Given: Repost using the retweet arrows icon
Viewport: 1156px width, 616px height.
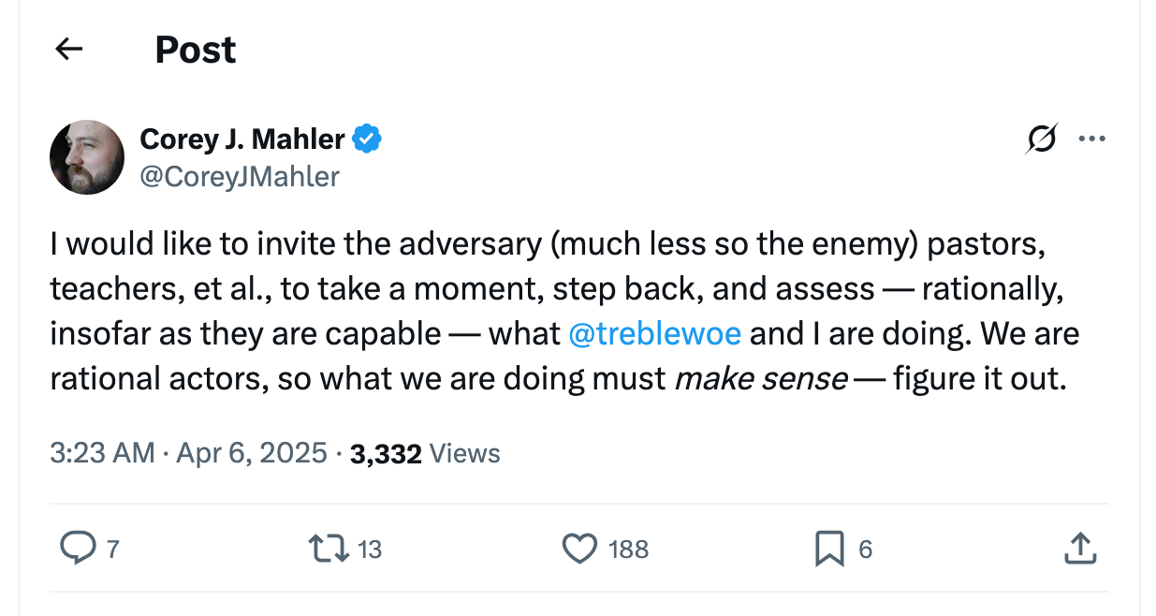Looking at the screenshot, I should [x=331, y=549].
